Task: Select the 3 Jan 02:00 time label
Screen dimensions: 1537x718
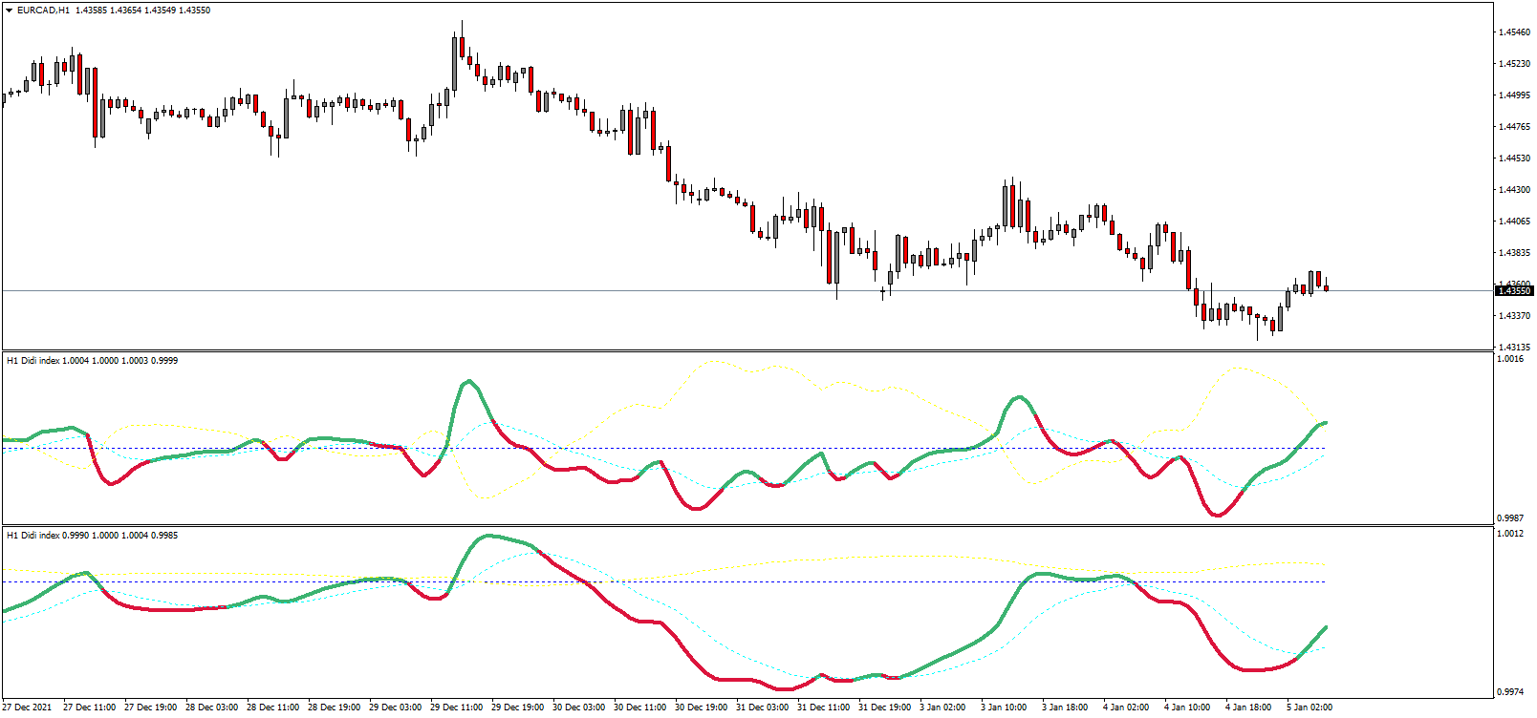Action: click(x=942, y=707)
